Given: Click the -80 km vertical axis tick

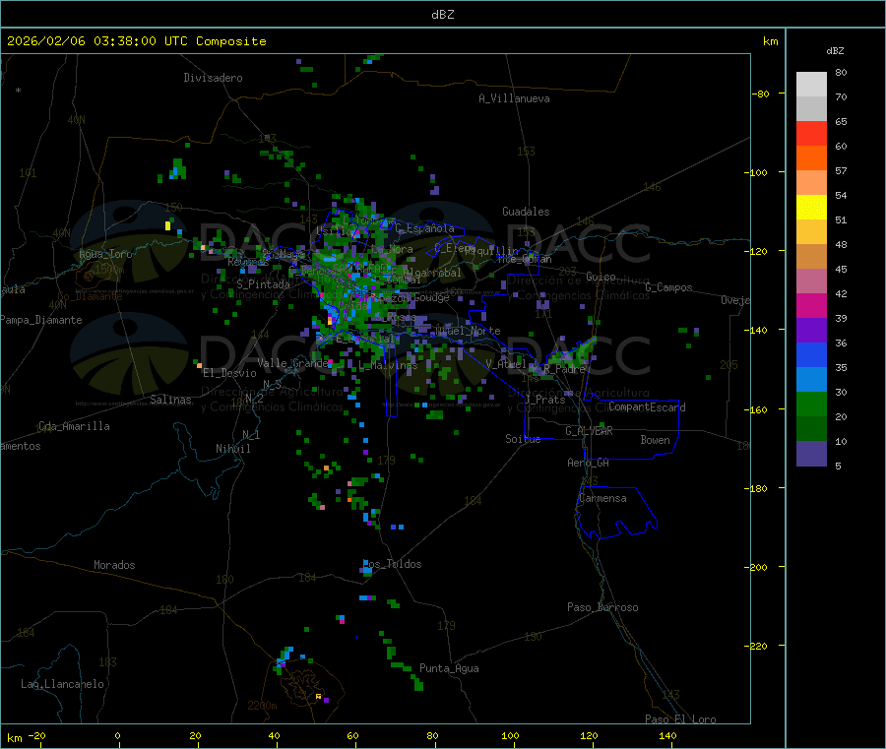Looking at the screenshot, I should click(x=761, y=94).
